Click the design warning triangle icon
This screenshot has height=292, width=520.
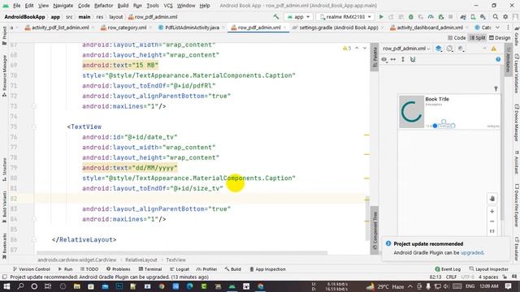coord(494,49)
